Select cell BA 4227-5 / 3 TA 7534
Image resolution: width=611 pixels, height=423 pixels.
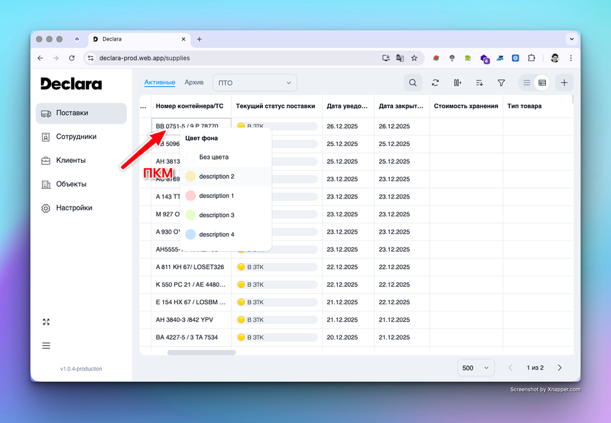pos(191,337)
